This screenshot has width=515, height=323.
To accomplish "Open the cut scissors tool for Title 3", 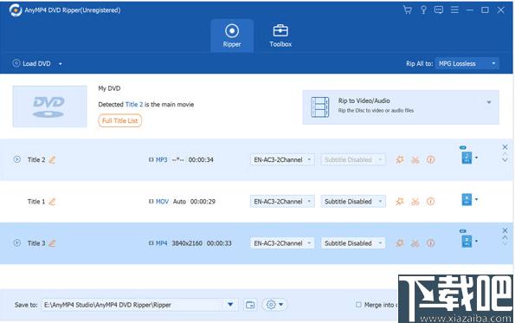I will point(415,243).
